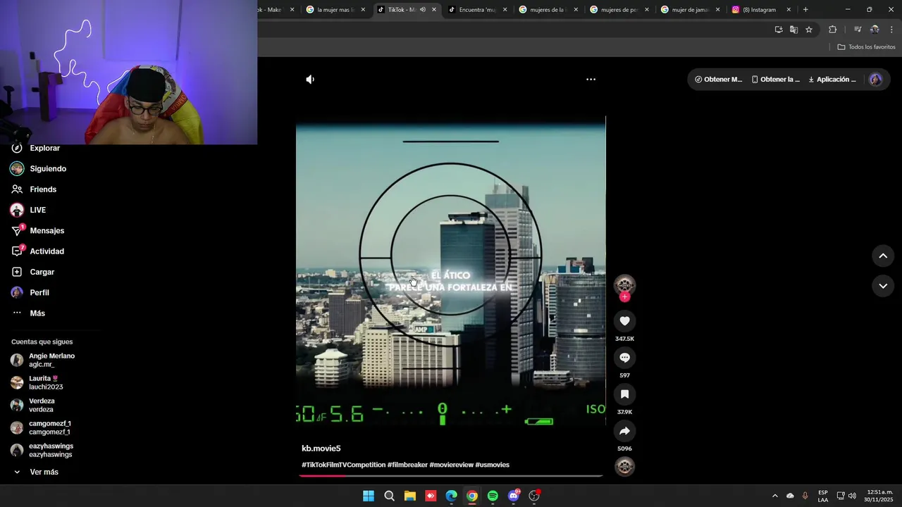This screenshot has height=507, width=902.
Task: Open the Windows Start menu
Action: 369,496
